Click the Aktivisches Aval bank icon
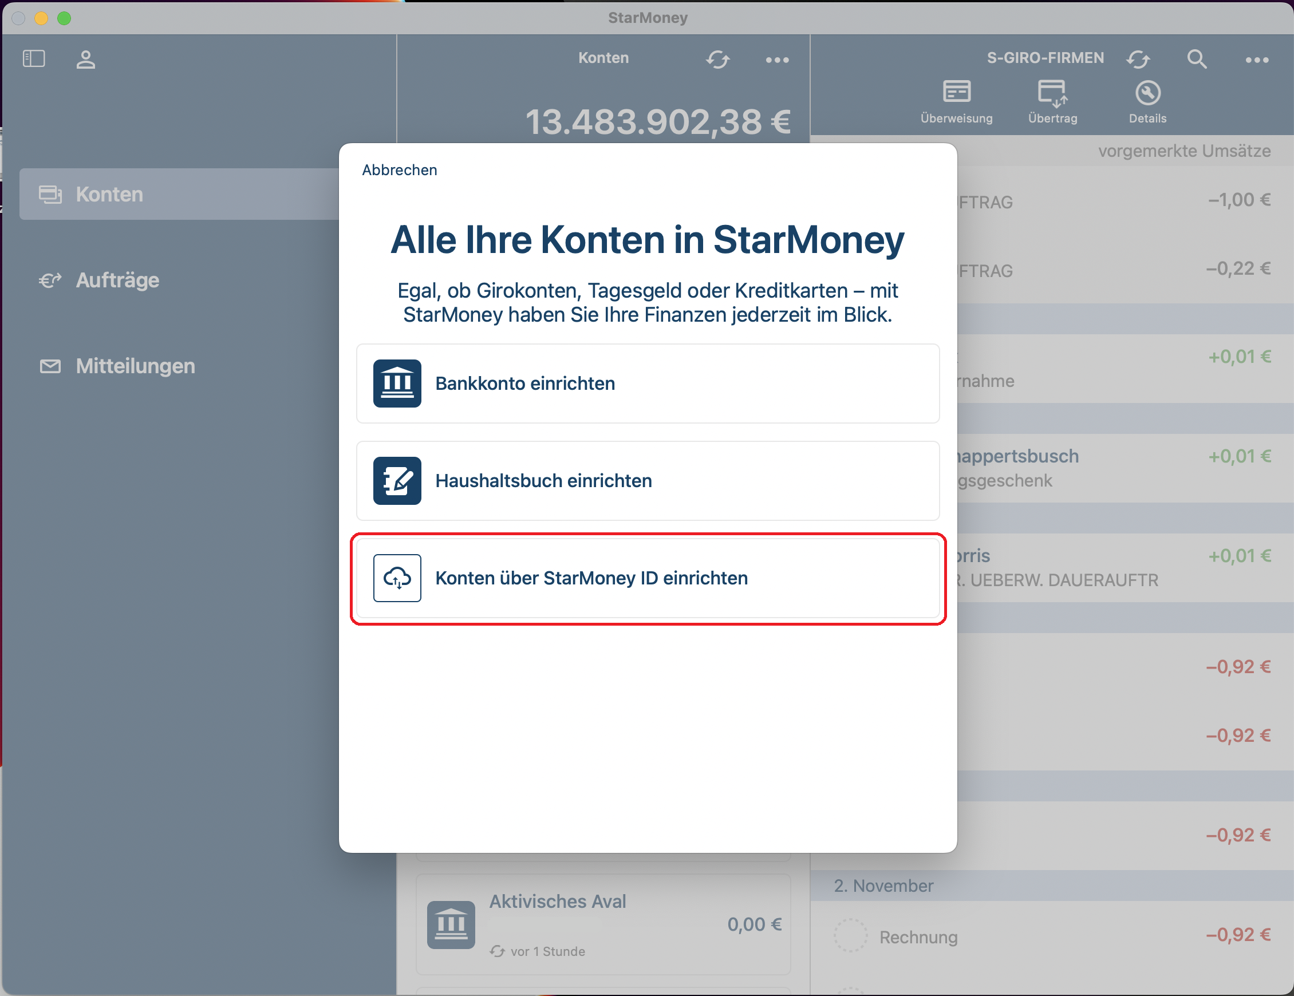Image resolution: width=1294 pixels, height=996 pixels. pos(451,924)
